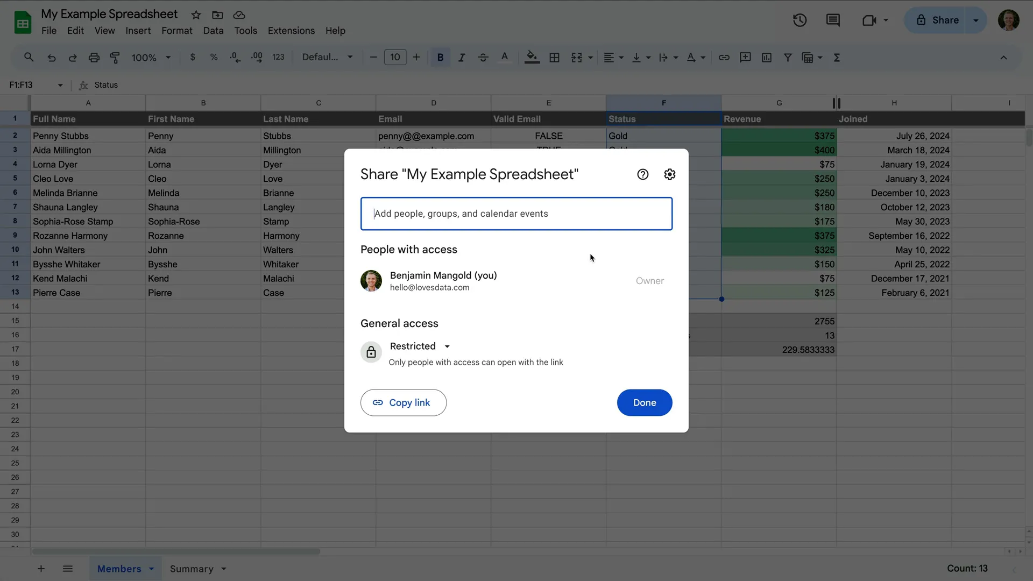Click the add people input field

tap(516, 214)
